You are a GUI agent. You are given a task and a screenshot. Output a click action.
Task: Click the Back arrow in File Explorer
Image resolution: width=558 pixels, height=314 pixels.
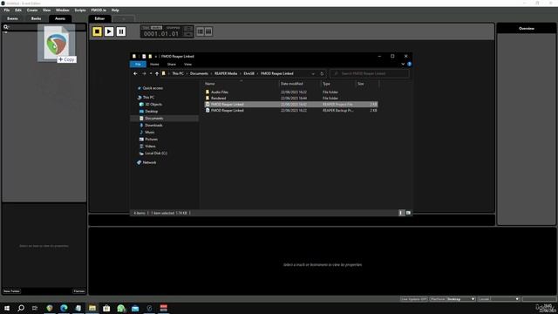click(135, 73)
